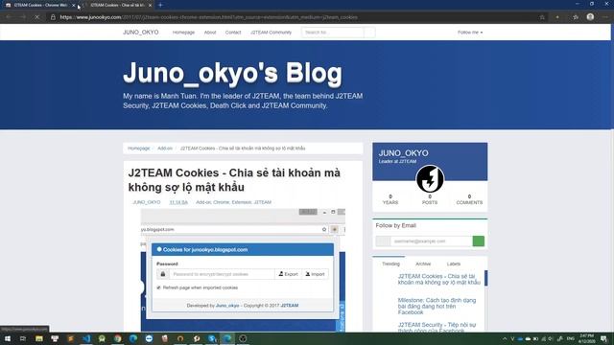Open Google Chrome from the taskbar

[117, 338]
